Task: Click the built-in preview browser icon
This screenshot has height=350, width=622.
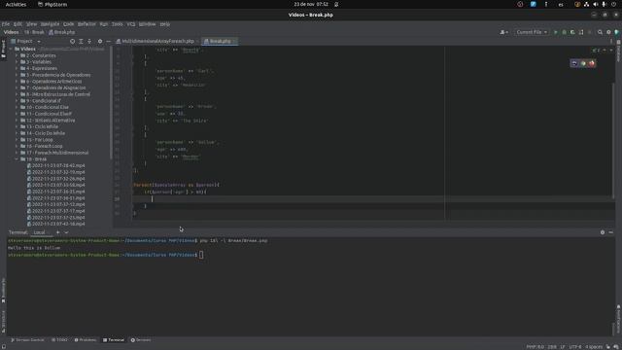Action: pyautogui.click(x=574, y=63)
